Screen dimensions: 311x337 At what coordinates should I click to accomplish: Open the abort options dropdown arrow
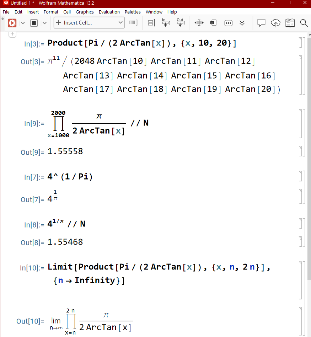click(x=44, y=23)
